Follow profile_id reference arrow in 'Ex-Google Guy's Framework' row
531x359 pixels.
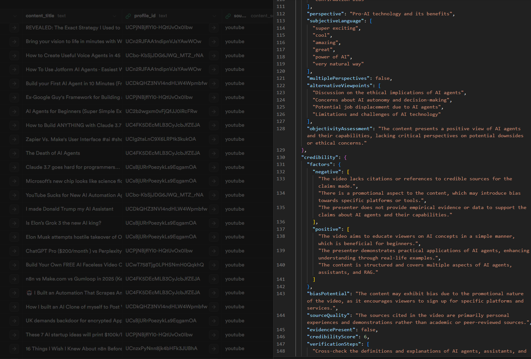click(213, 97)
